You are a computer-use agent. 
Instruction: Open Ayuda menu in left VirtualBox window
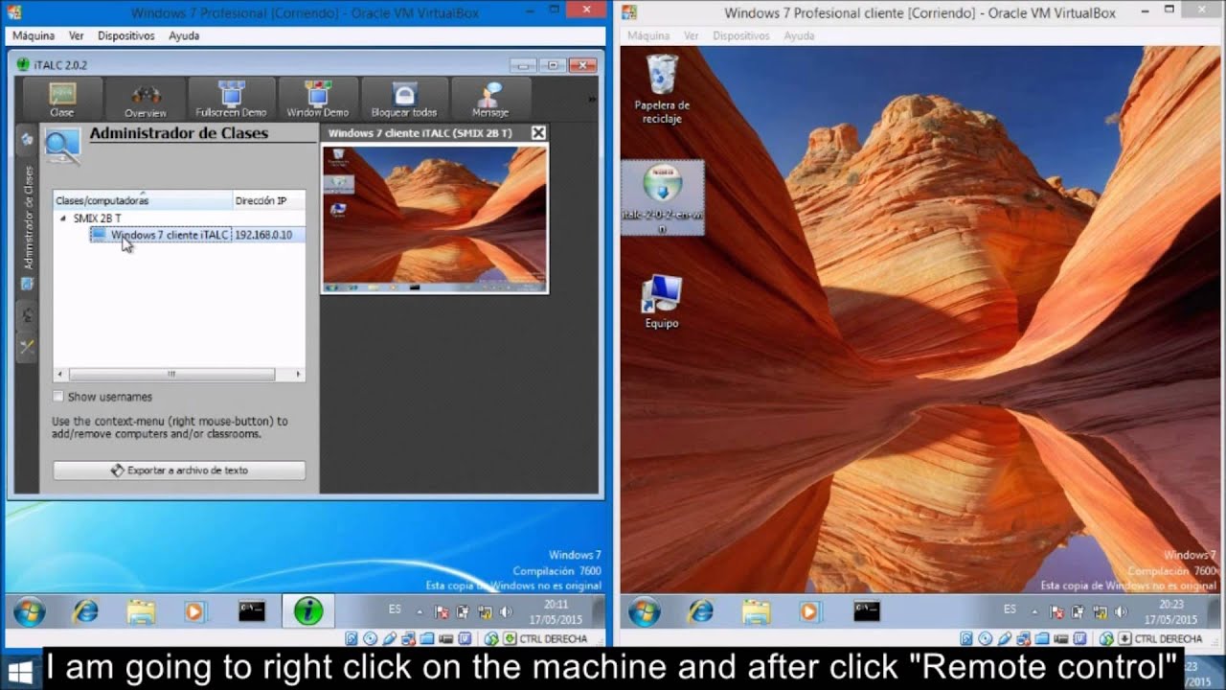[184, 35]
